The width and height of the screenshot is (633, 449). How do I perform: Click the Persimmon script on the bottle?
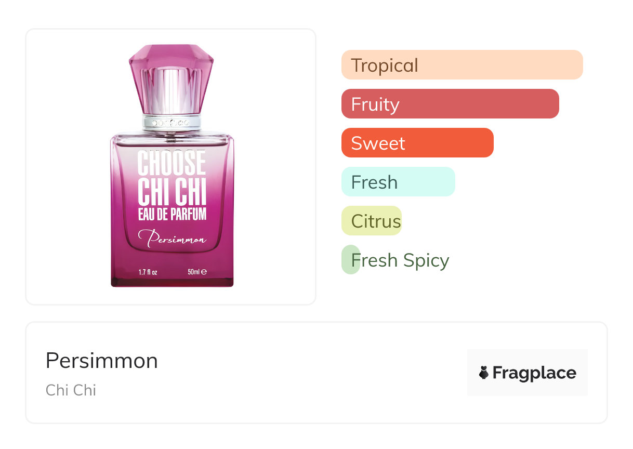coord(172,240)
